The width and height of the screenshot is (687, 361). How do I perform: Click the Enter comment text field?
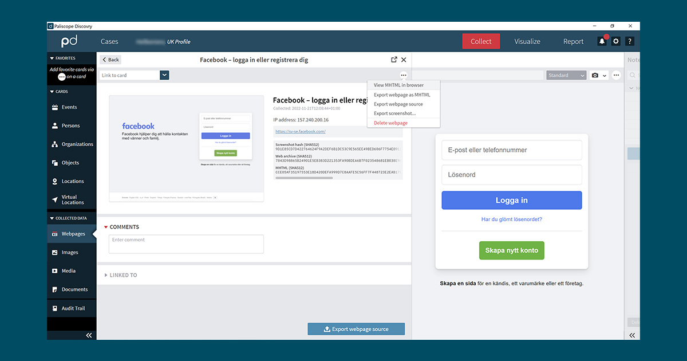click(x=186, y=244)
